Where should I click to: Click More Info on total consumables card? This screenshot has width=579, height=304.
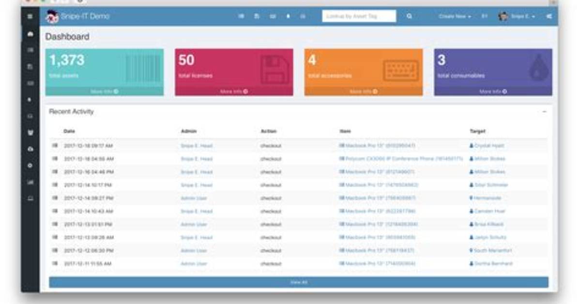pyautogui.click(x=493, y=91)
